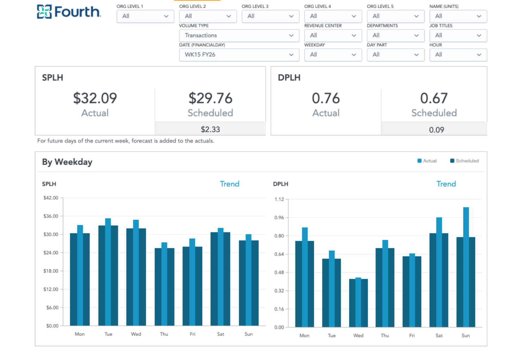Click the Sat actual bar in SPLH chart

click(220, 277)
